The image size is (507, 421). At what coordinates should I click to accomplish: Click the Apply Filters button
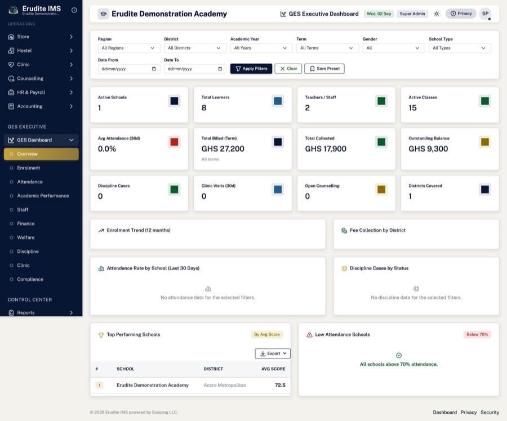pos(251,69)
